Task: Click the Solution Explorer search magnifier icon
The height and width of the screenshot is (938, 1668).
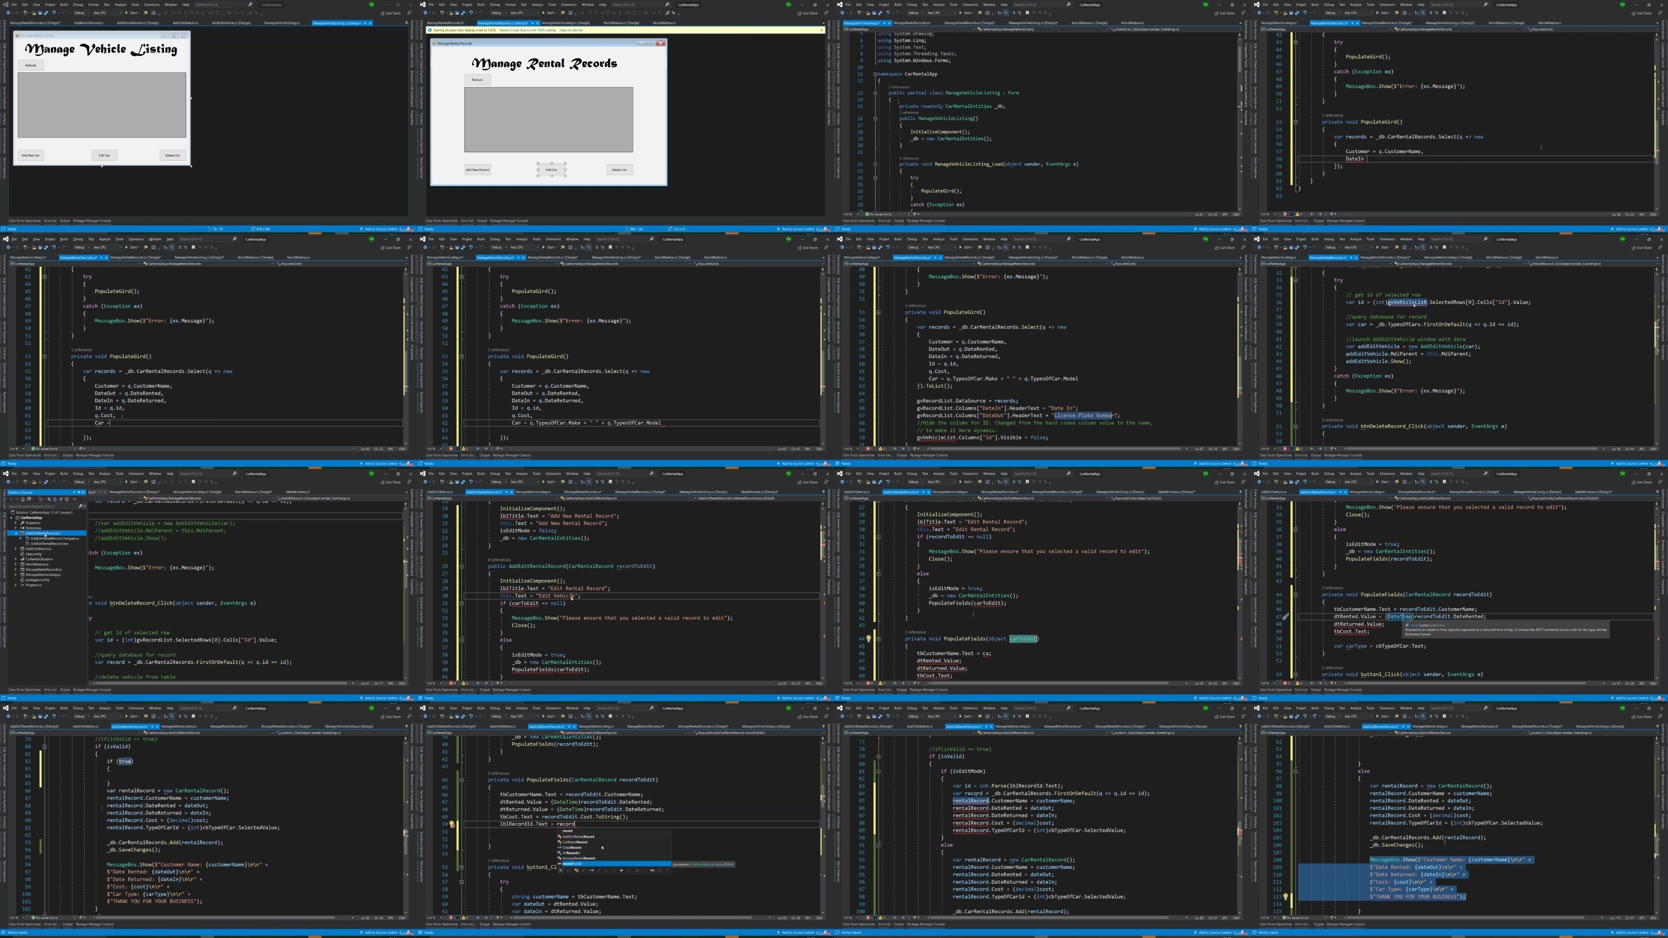Action: (81, 507)
